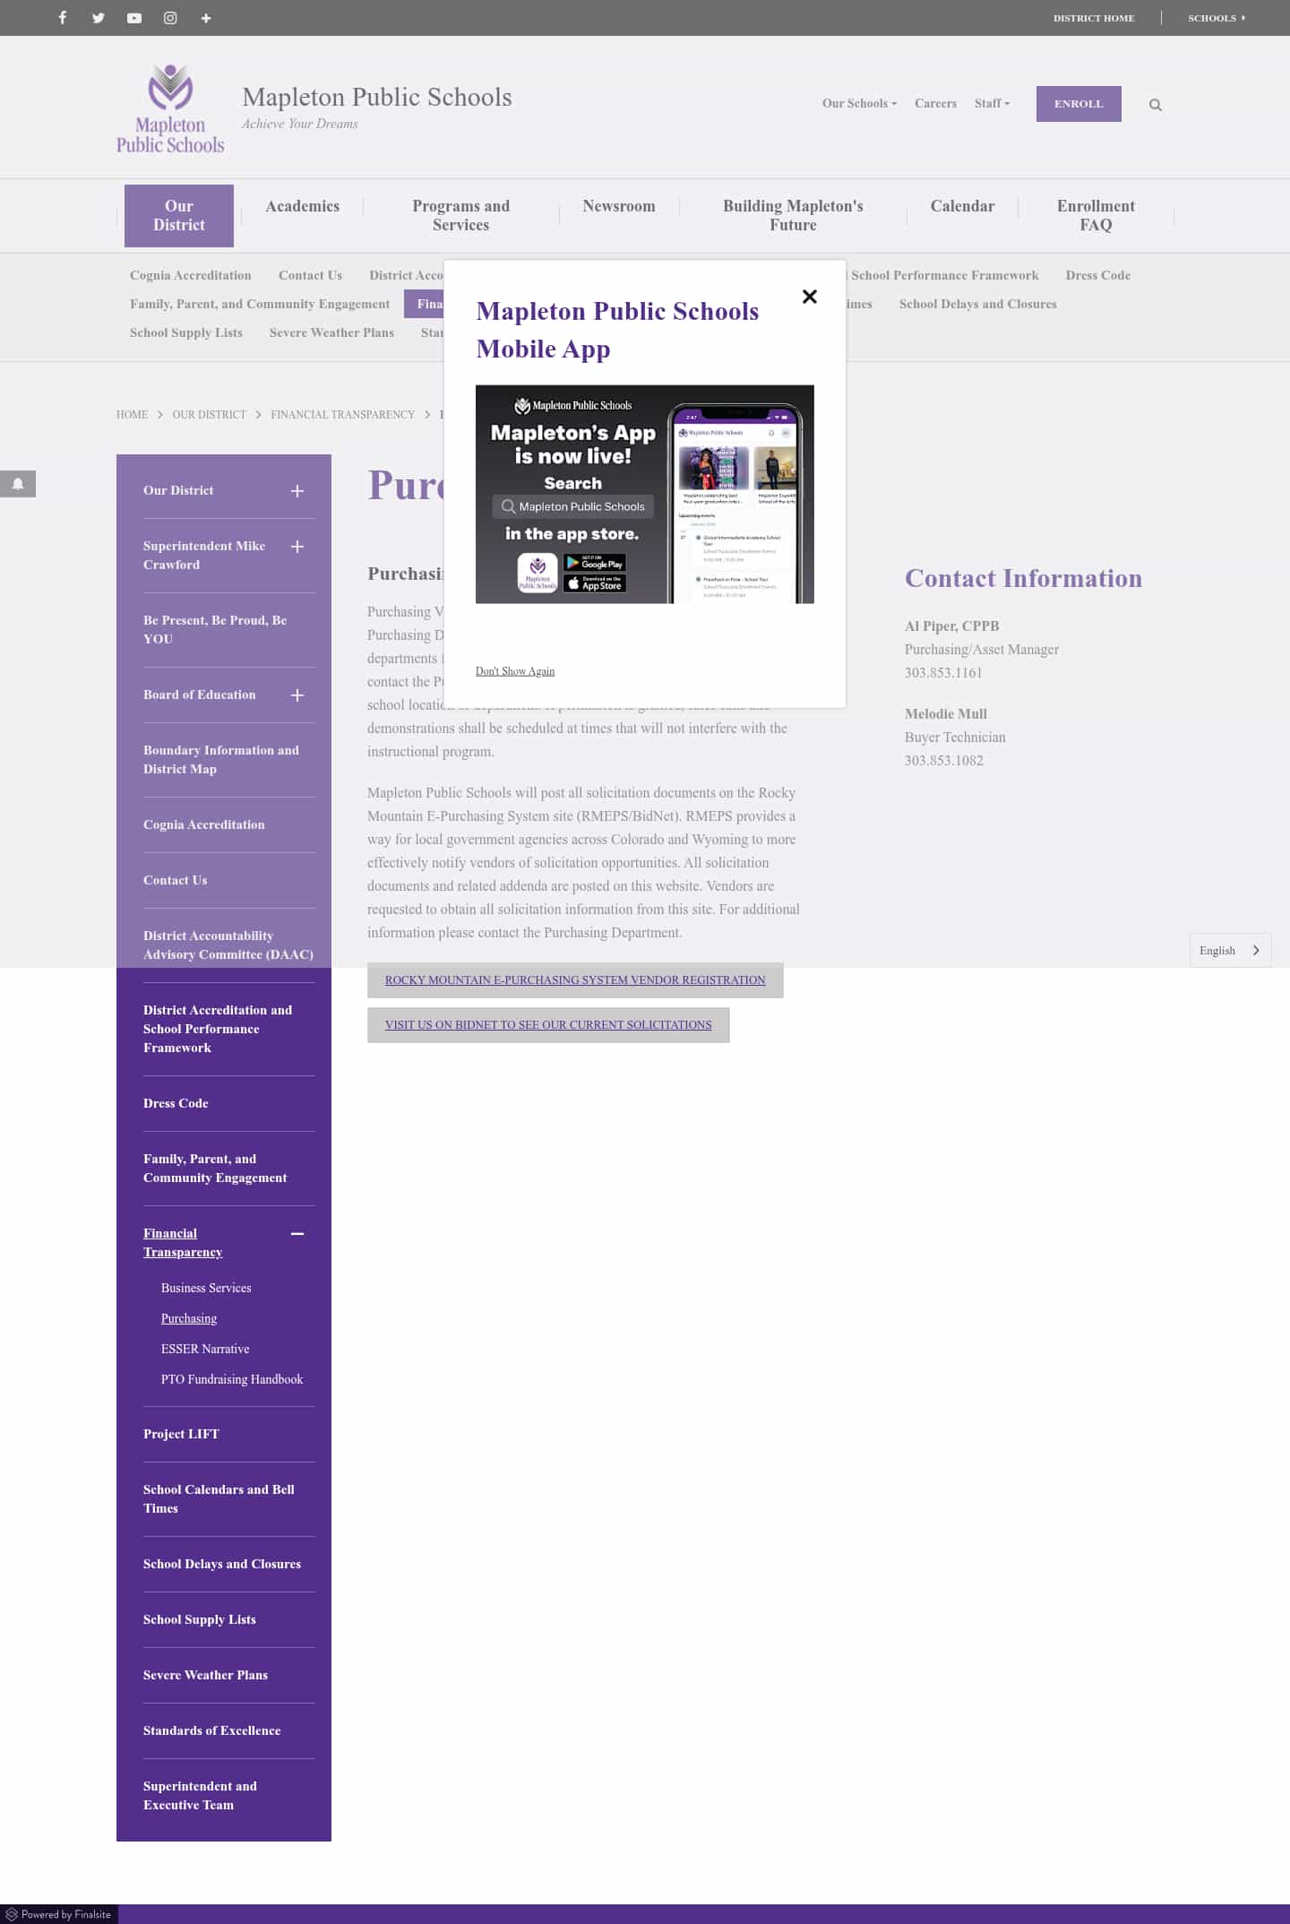1290x1924 pixels.
Task: Open ESSER Narrative sidebar sub-item
Action: click(x=205, y=1349)
